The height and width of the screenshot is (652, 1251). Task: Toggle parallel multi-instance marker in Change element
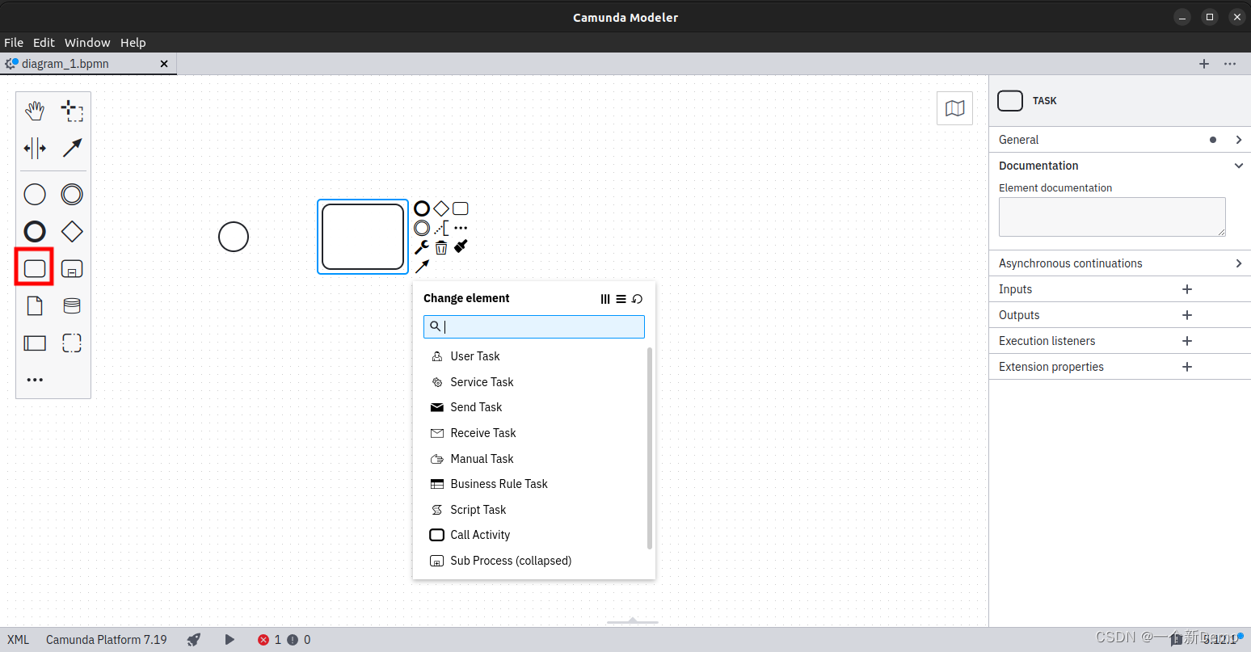(x=605, y=299)
